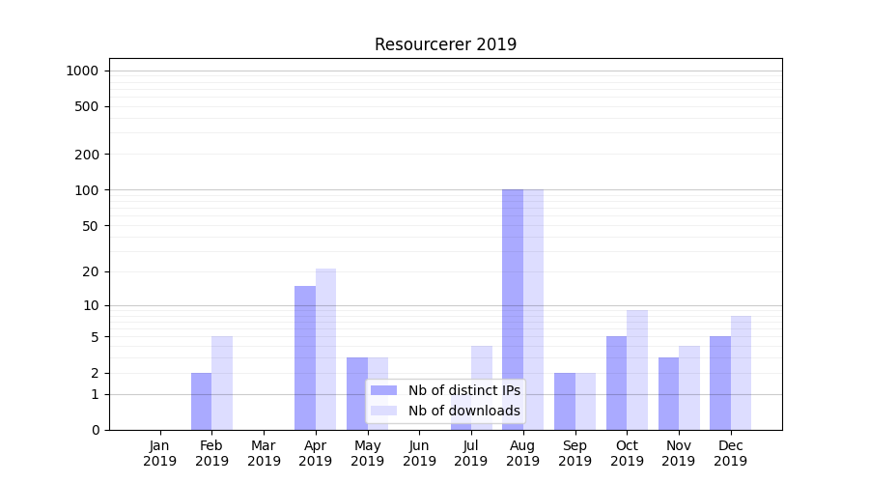Click the February distinct IPs bar

point(201,401)
